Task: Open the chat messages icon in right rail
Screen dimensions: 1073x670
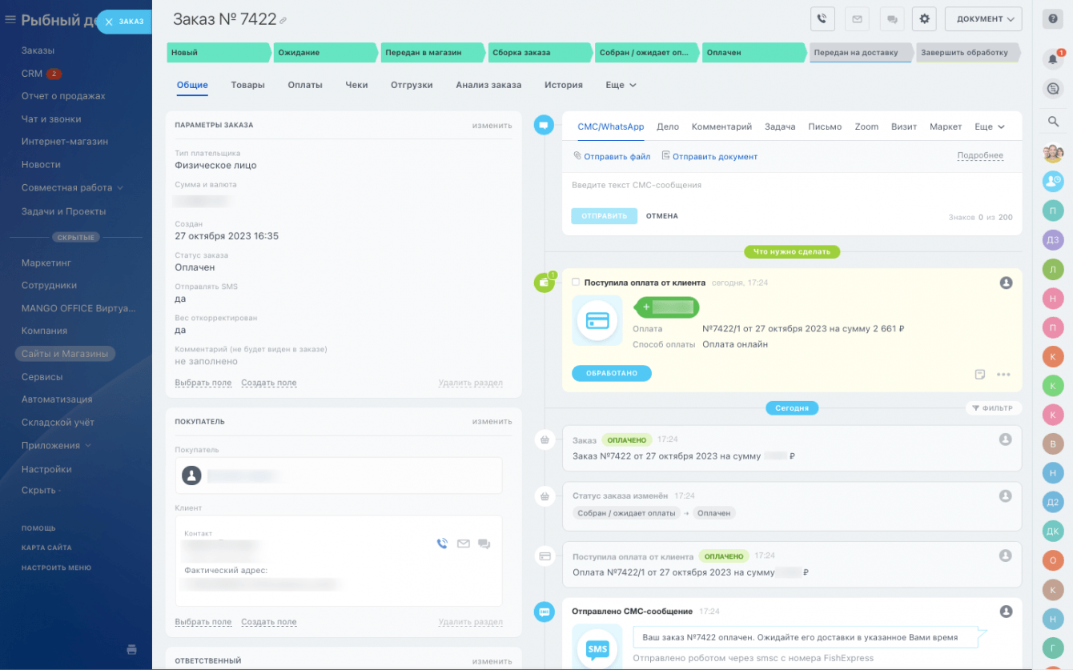Action: tap(1053, 90)
